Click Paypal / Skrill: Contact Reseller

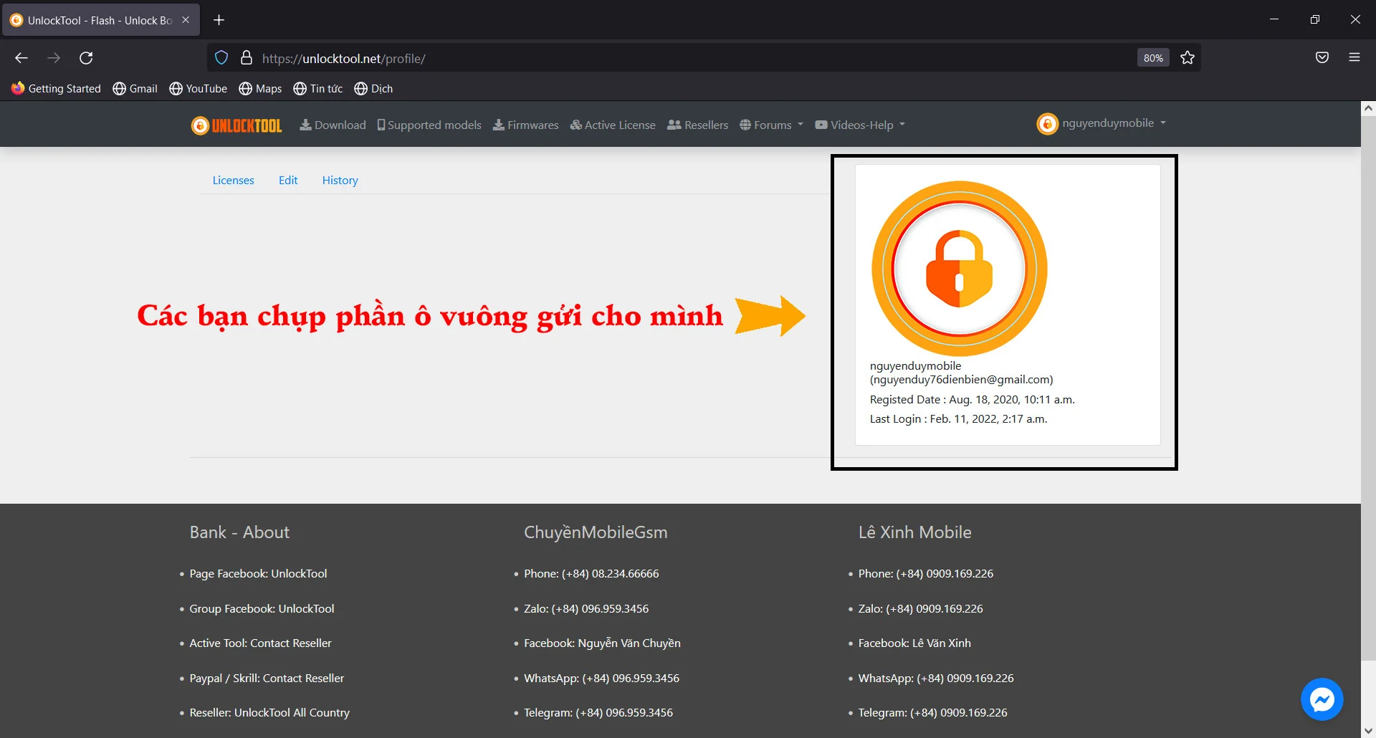click(267, 679)
